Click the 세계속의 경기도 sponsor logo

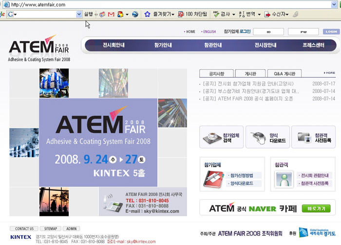click(x=317, y=233)
